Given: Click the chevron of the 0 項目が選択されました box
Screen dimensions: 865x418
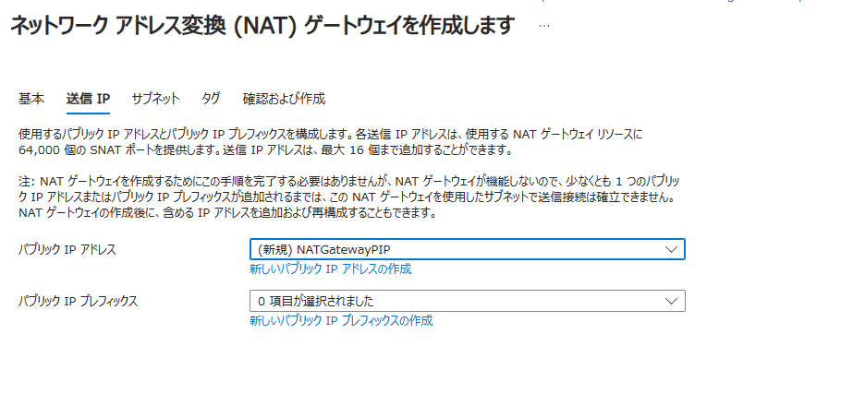Looking at the screenshot, I should (671, 301).
